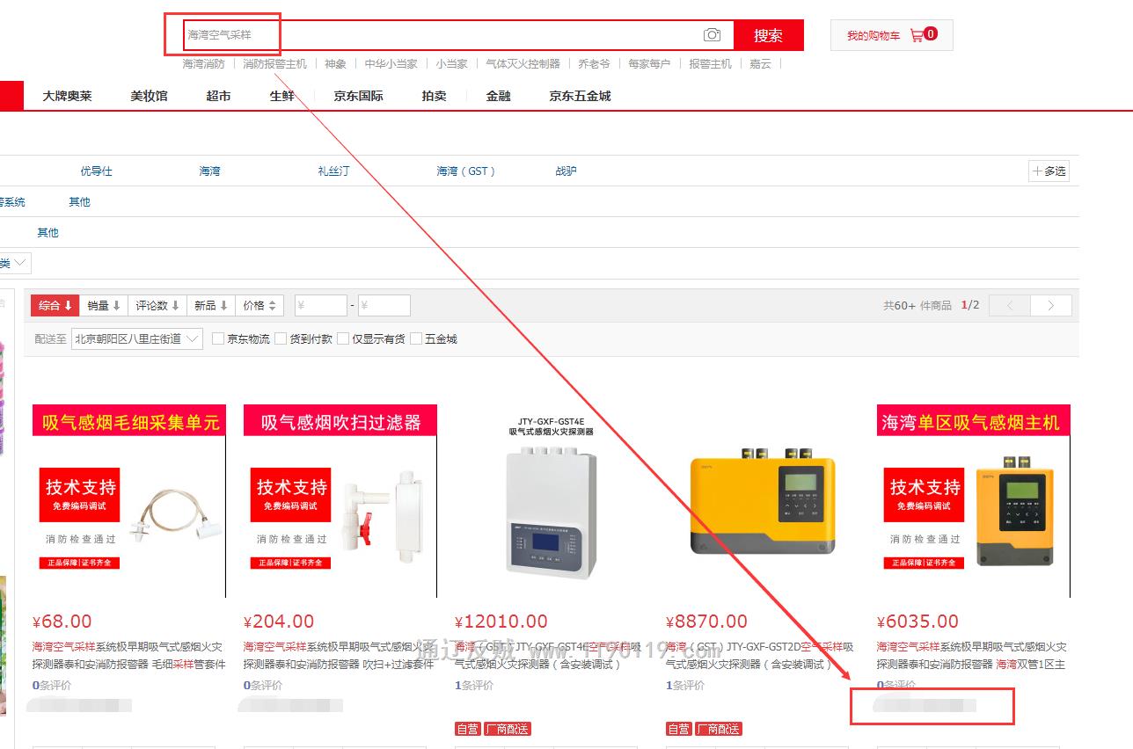
Task: Filter by brand 礼丝汀
Action: pyautogui.click(x=333, y=171)
